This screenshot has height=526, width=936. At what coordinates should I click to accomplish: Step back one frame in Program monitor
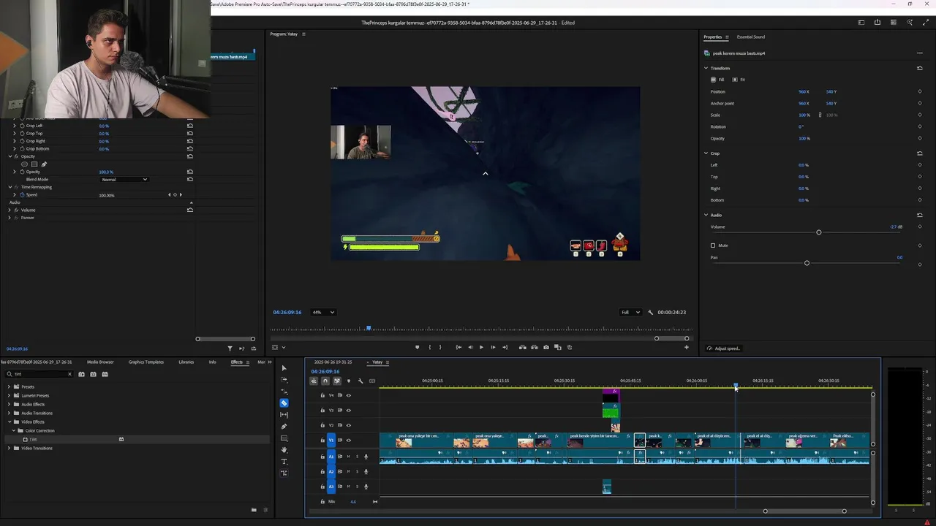point(469,347)
